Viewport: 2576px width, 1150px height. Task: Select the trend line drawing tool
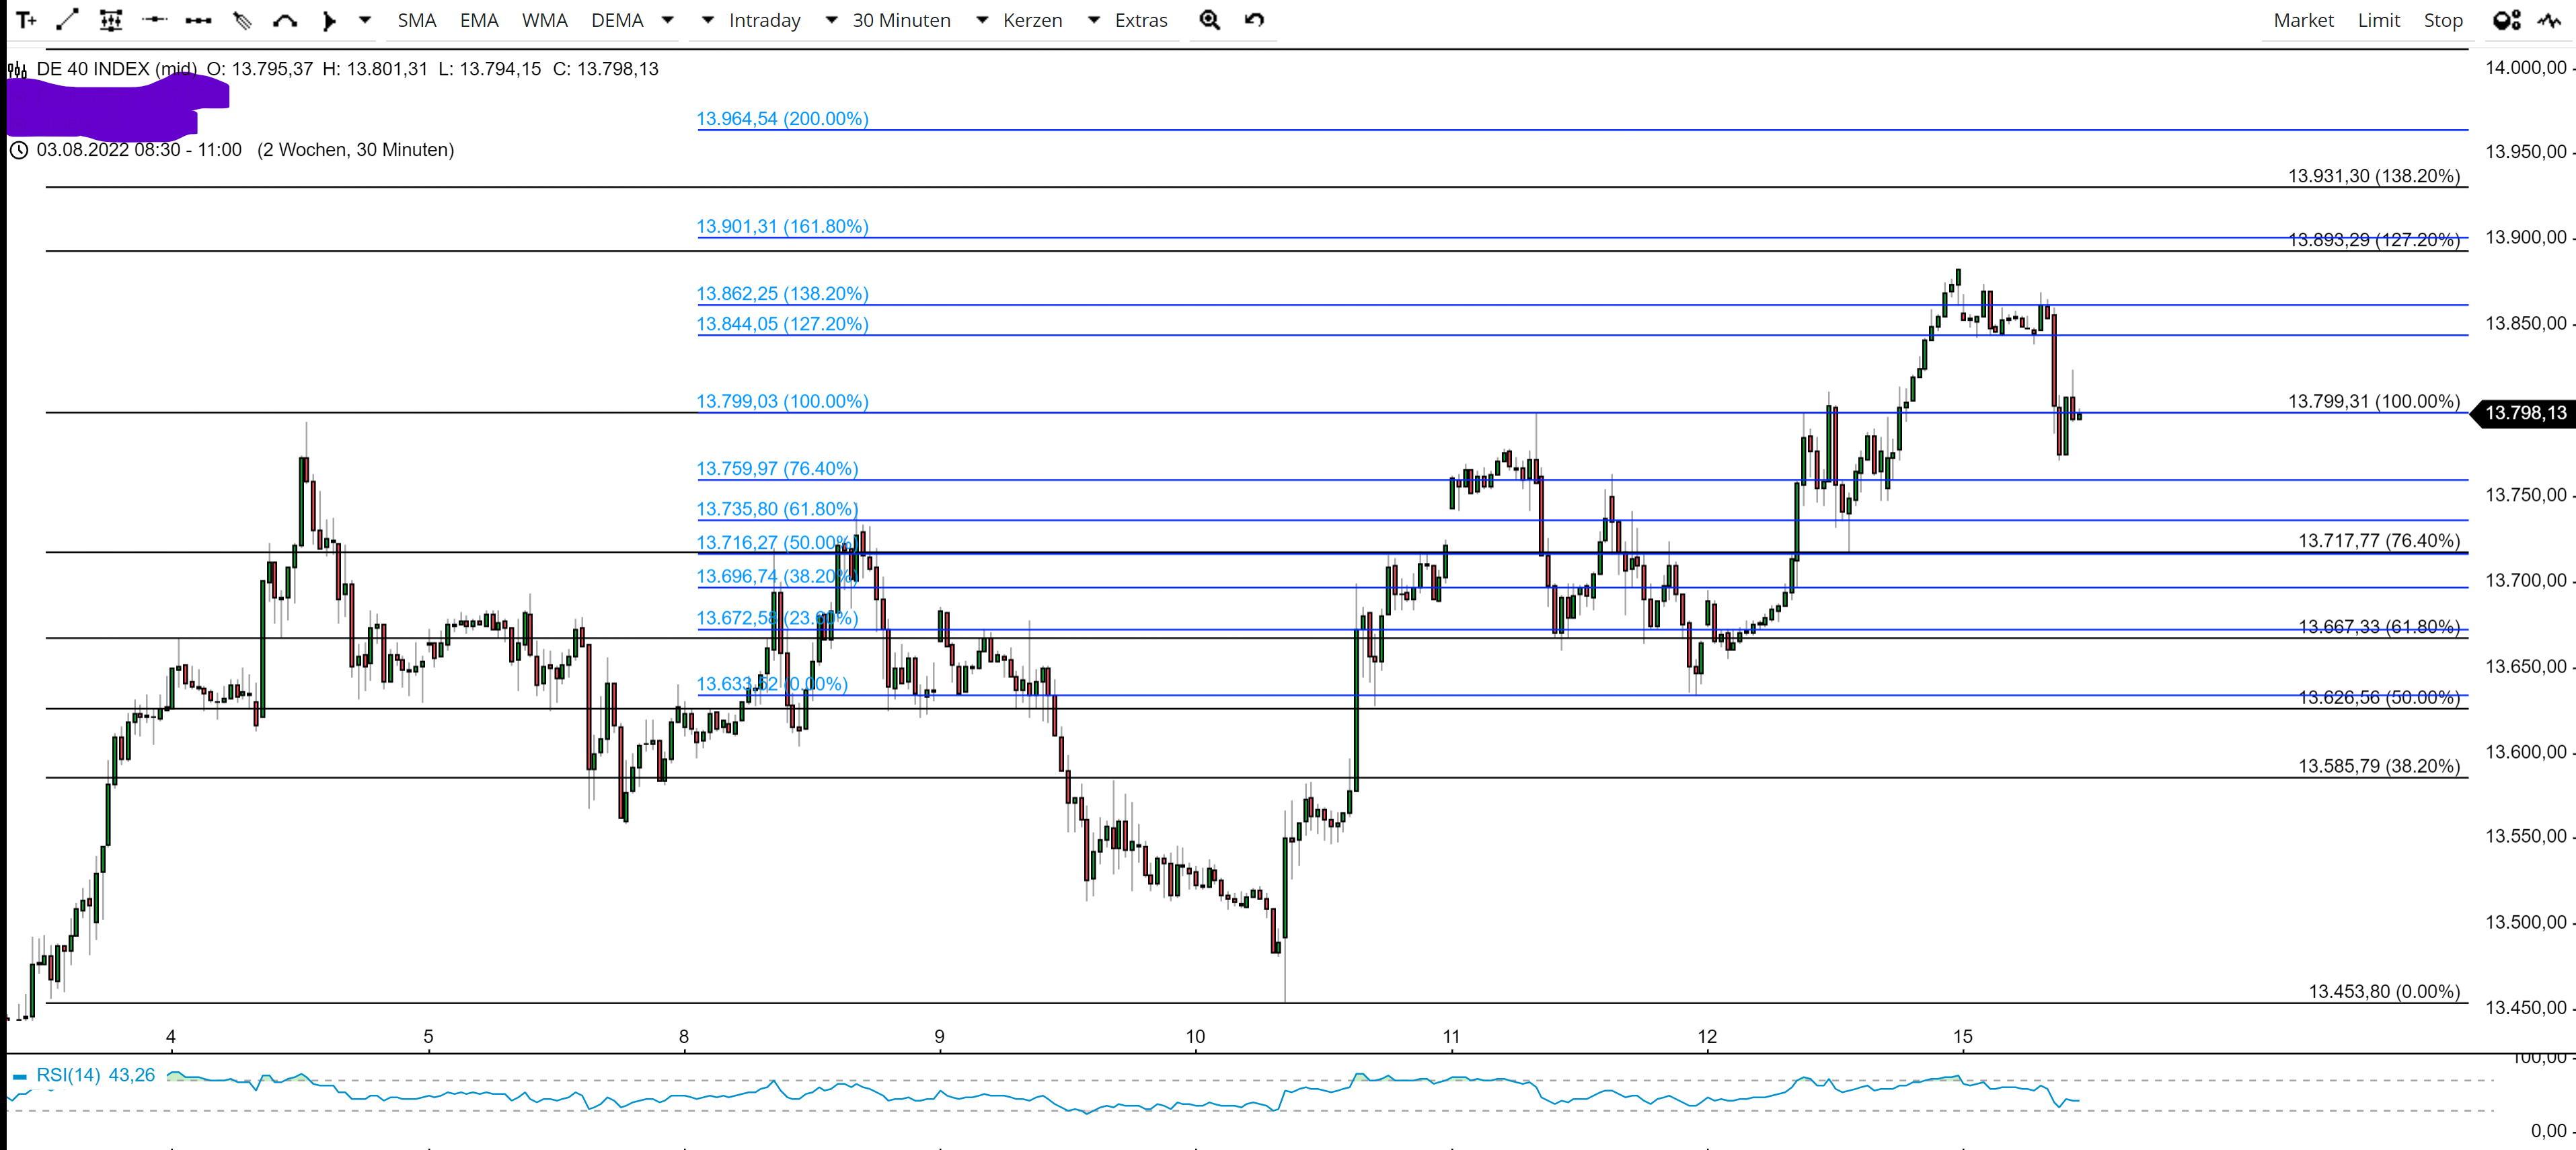[68, 20]
